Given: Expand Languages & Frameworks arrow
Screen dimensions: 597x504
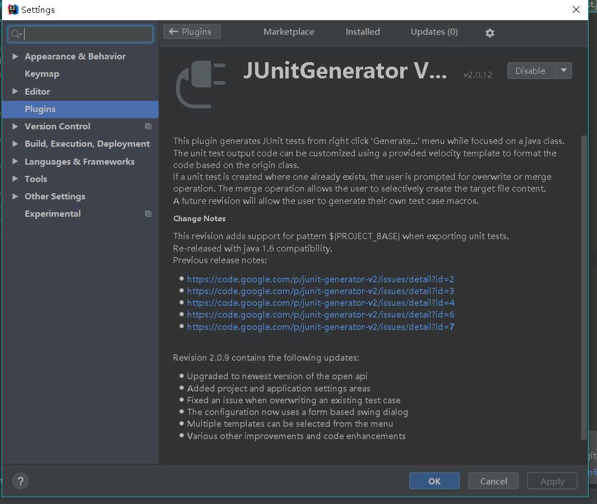Looking at the screenshot, I should 15,161.
